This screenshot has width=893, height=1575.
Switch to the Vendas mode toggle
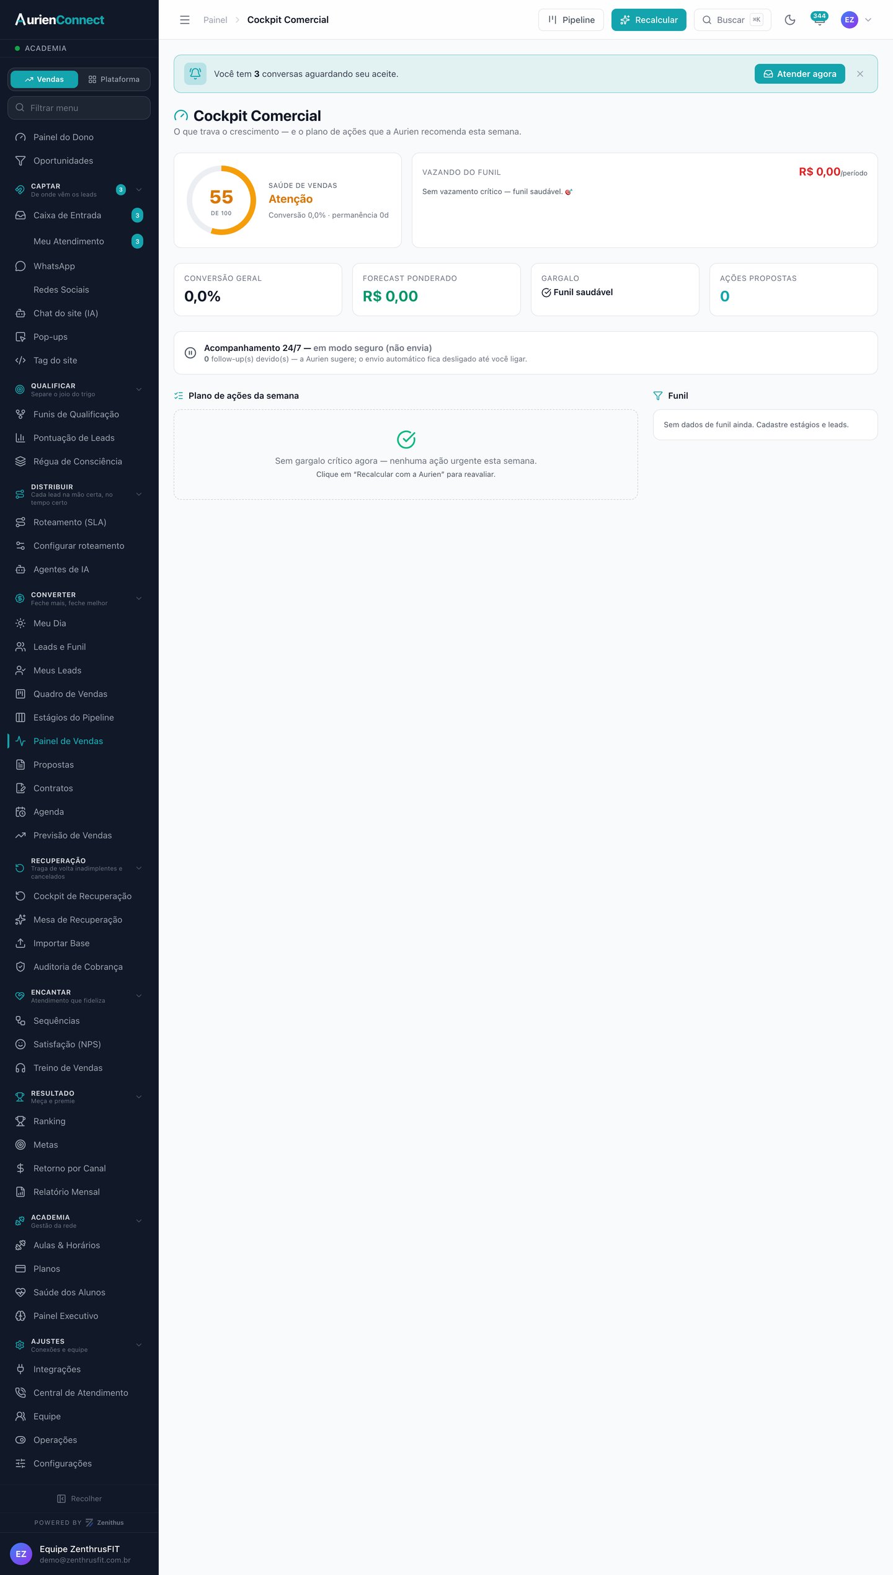(x=44, y=79)
